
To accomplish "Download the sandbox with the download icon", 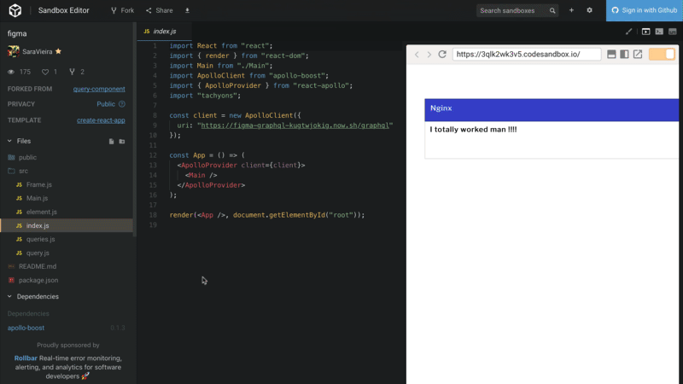I will [187, 10].
